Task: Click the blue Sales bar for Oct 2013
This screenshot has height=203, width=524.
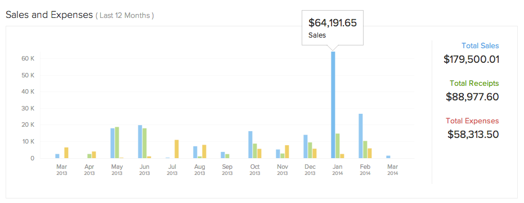Action: click(x=250, y=145)
